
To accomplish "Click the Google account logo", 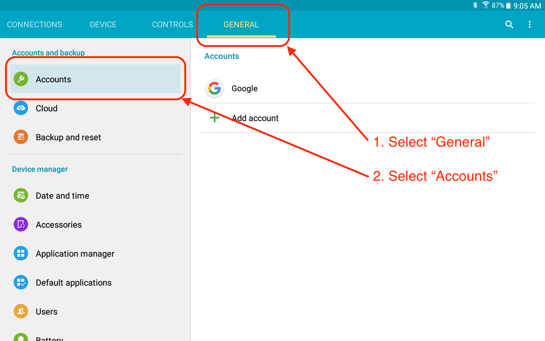I will tap(215, 88).
